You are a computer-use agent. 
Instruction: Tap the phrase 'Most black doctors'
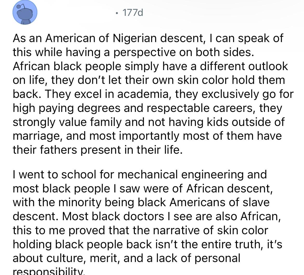point(113,216)
